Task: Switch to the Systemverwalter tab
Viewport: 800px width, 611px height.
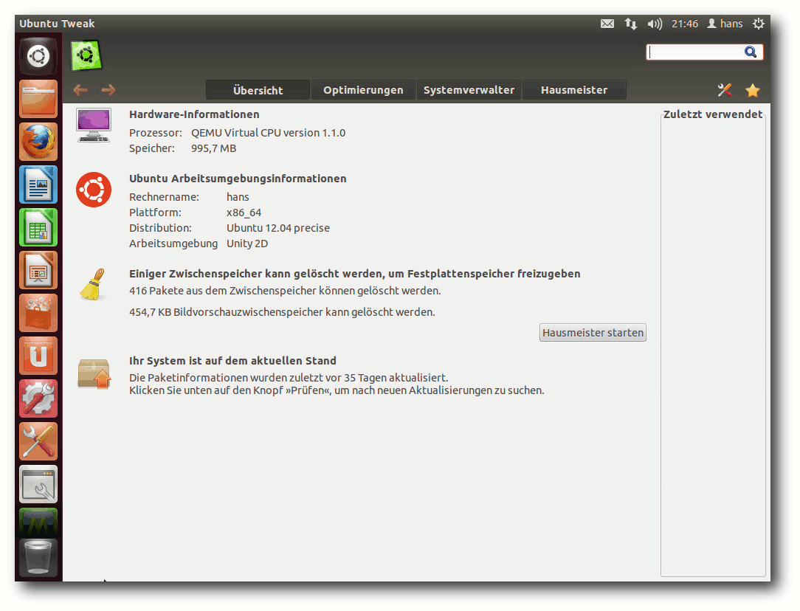Action: click(x=469, y=90)
